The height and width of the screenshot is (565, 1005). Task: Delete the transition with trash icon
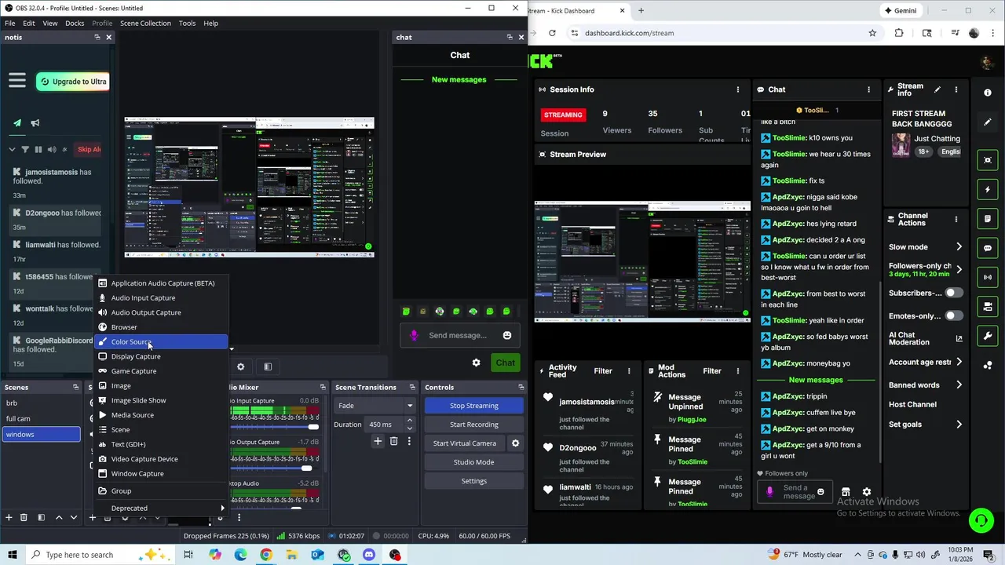point(394,441)
